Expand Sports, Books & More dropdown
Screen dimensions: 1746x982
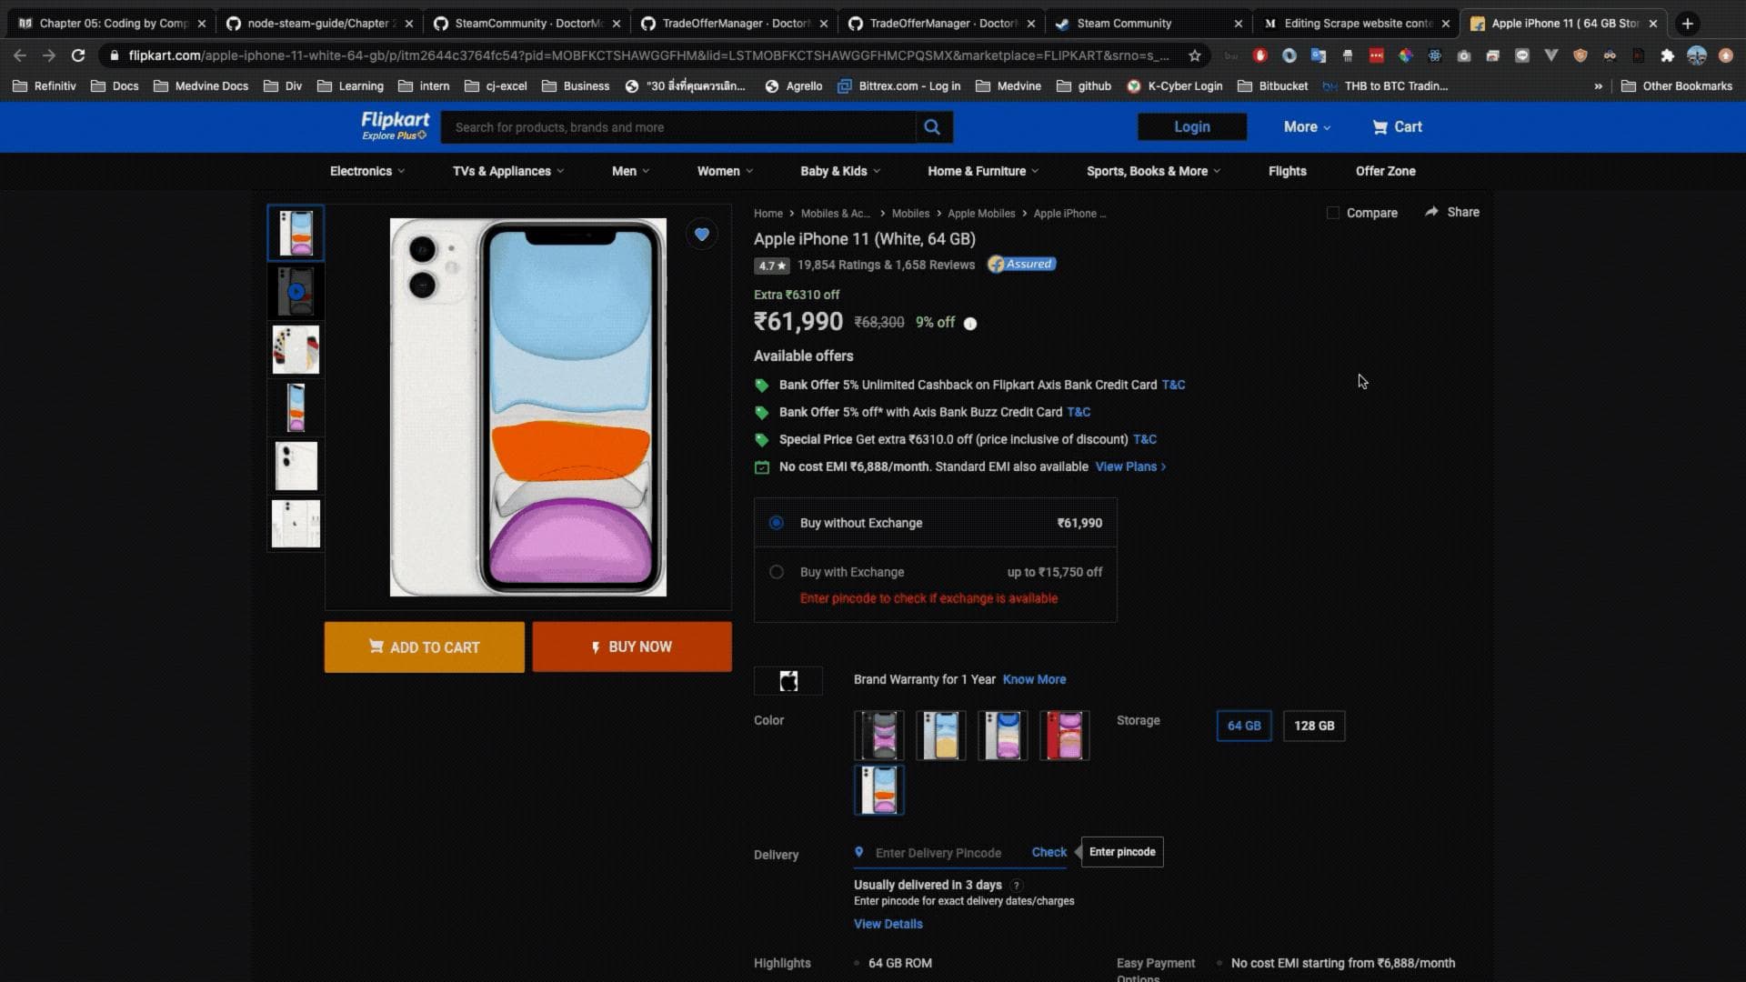click(x=1153, y=171)
